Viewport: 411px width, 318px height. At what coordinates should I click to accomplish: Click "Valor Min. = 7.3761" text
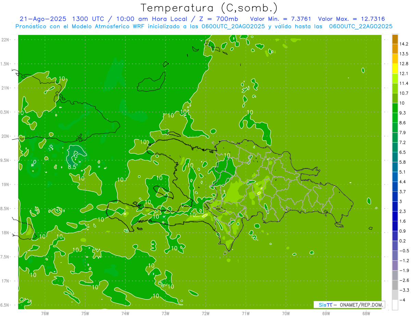pyautogui.click(x=281, y=19)
